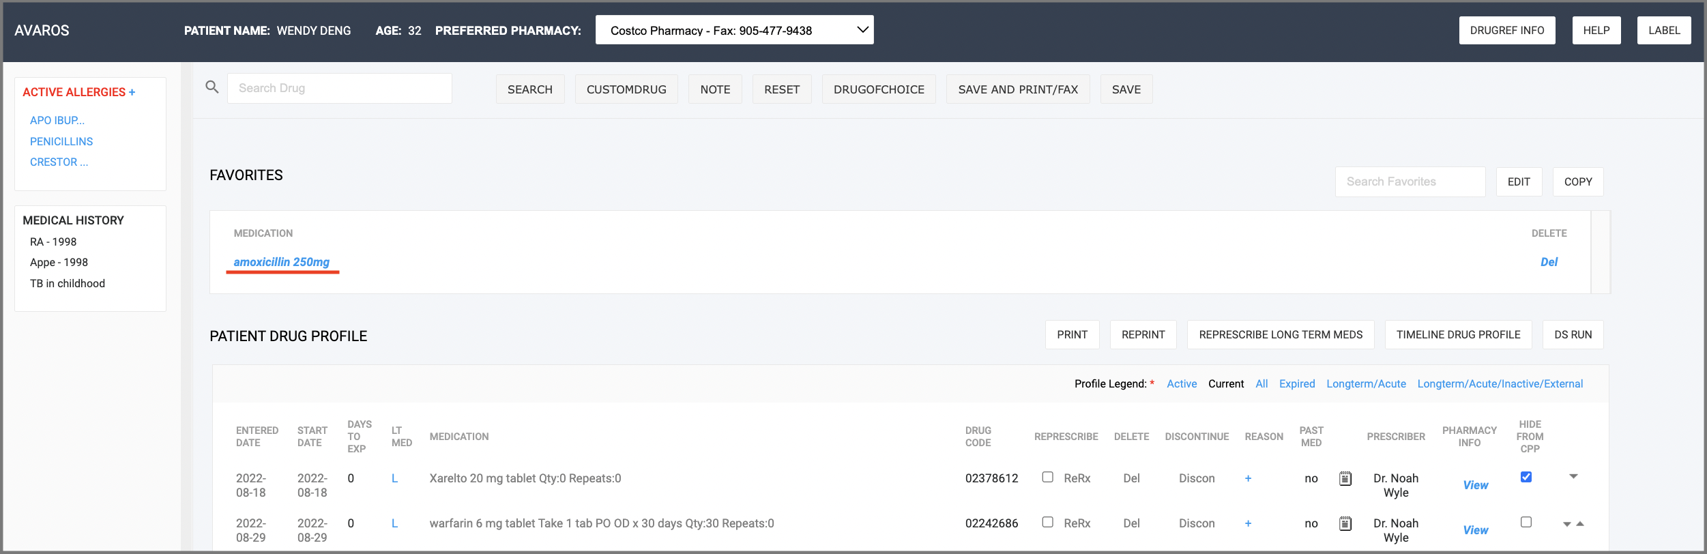Tick ReRx checkbox for warfarin
Screen dimensions: 1707x554
[x=1048, y=522]
